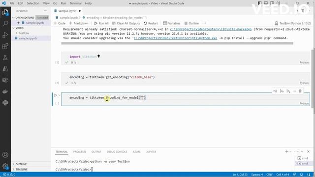Open the File menu
Viewport: 315px width, 177px height.
tap(12, 3)
